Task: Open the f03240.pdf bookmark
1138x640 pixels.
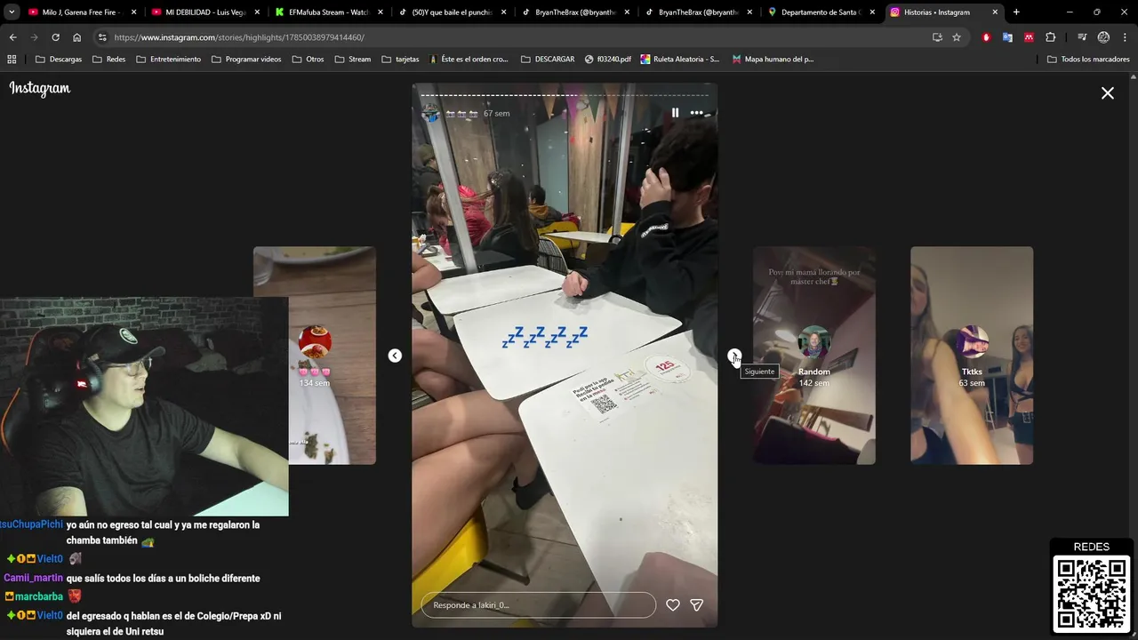Action: tap(608, 60)
